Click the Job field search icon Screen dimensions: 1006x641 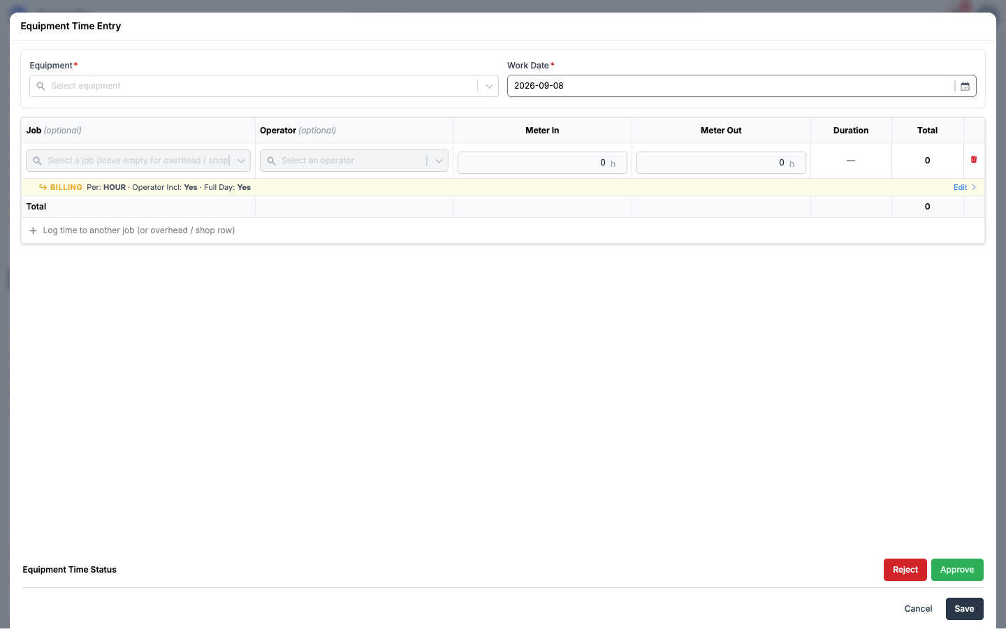tap(37, 161)
